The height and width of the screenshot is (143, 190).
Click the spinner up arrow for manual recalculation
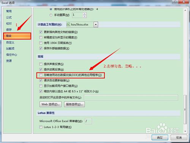[85, 14]
